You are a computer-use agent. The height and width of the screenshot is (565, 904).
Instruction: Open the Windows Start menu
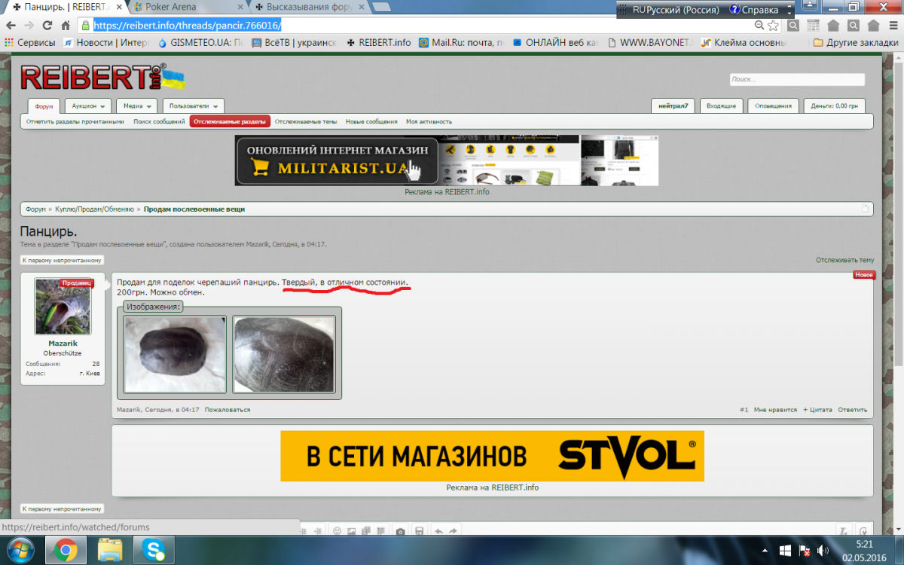coord(20,551)
